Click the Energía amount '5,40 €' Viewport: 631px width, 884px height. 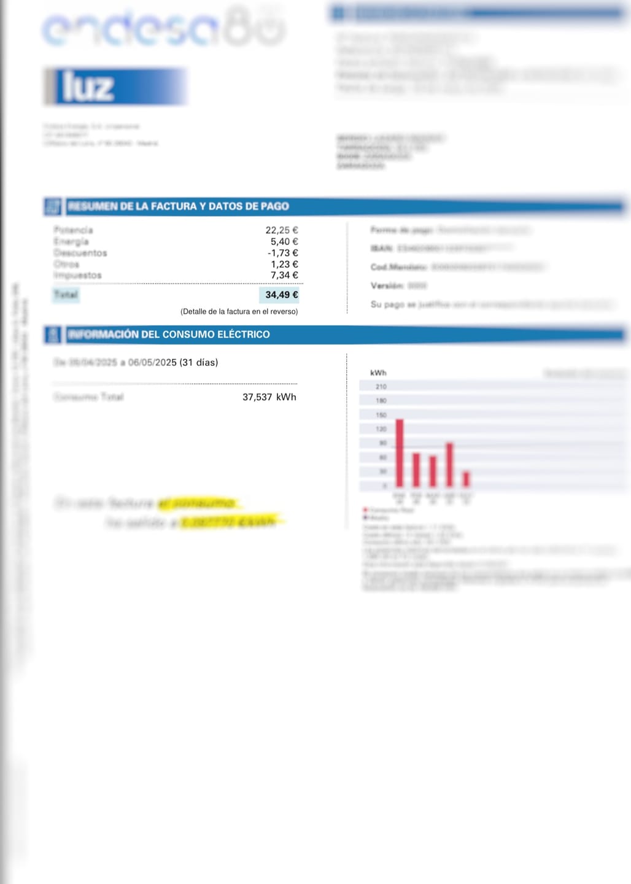[x=284, y=242]
